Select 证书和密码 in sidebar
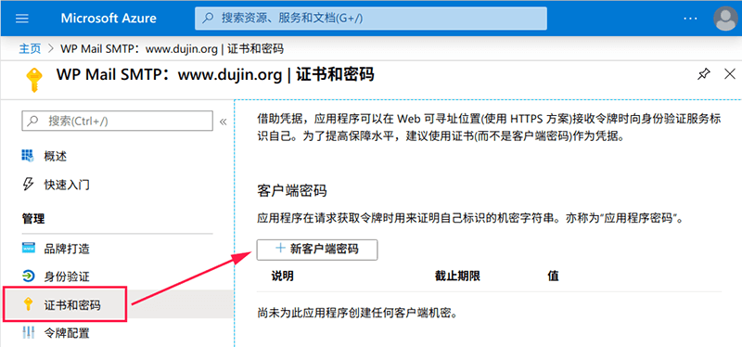Viewport: 742px width, 347px height. pos(64,304)
